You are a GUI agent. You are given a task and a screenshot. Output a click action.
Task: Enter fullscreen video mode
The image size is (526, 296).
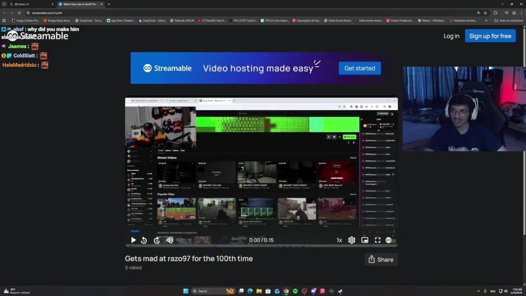(x=378, y=240)
